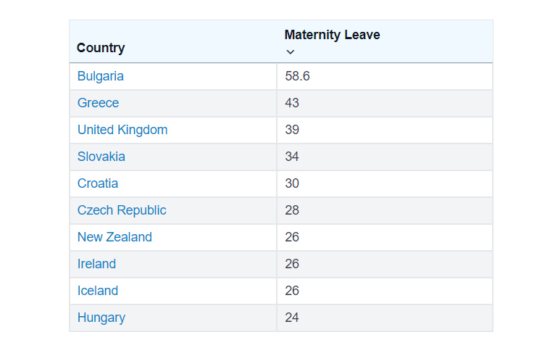Click the Maternity Leave column header
The height and width of the screenshot is (348, 550).
click(x=332, y=35)
